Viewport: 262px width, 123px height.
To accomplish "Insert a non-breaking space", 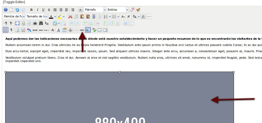I will (23, 30).
